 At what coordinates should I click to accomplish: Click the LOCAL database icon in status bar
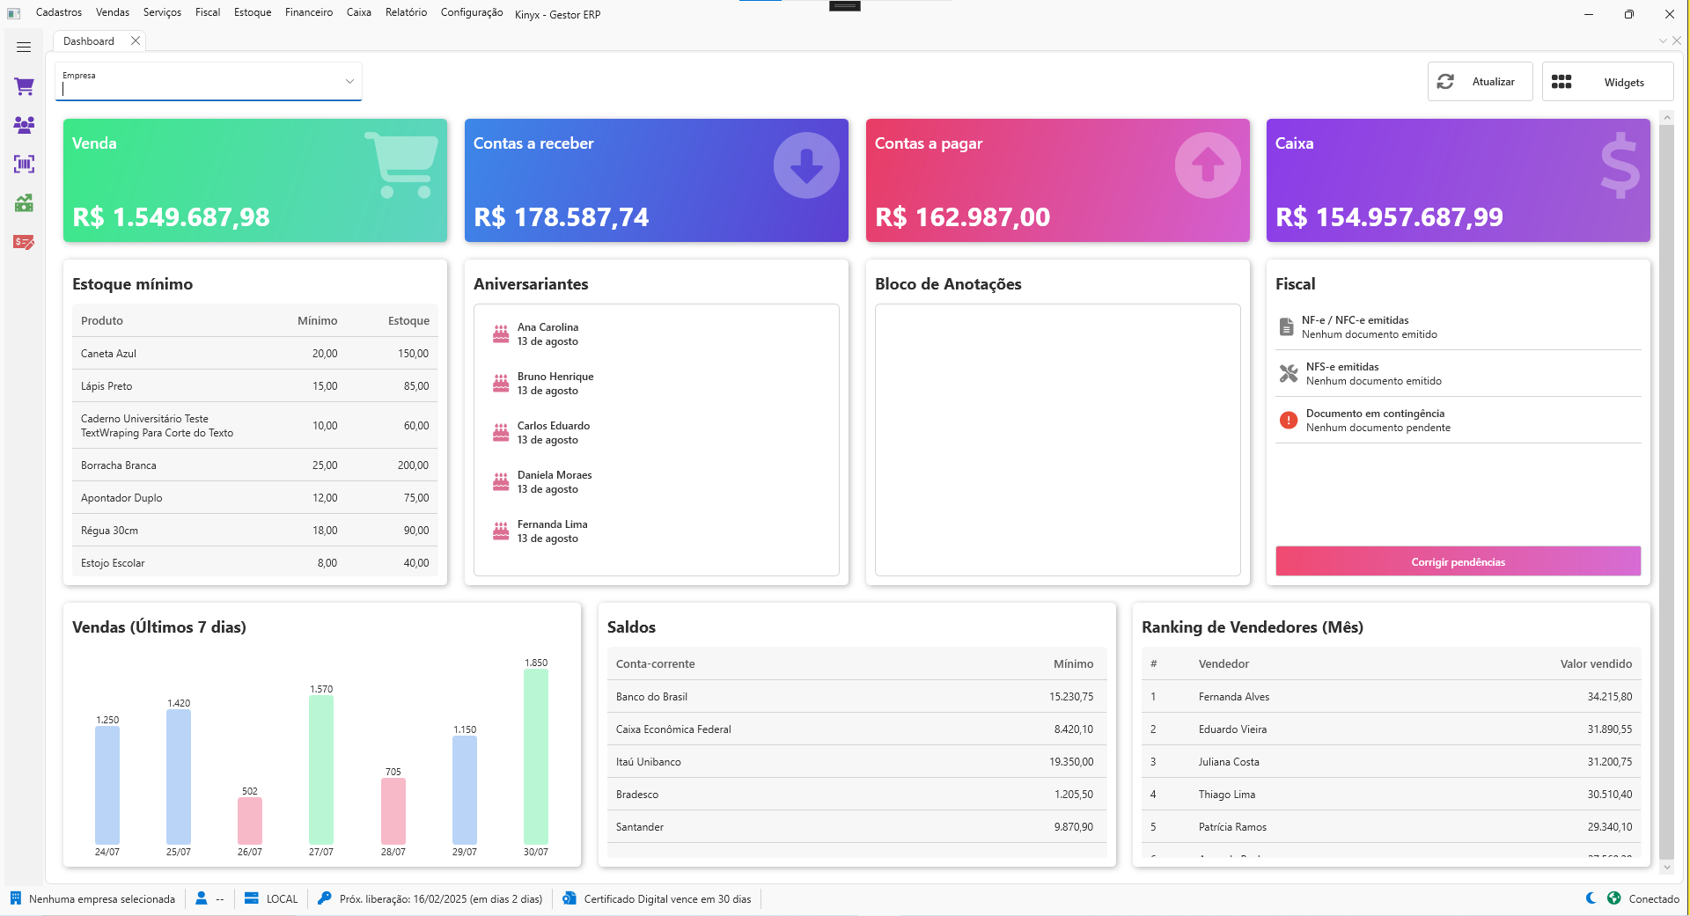(251, 898)
